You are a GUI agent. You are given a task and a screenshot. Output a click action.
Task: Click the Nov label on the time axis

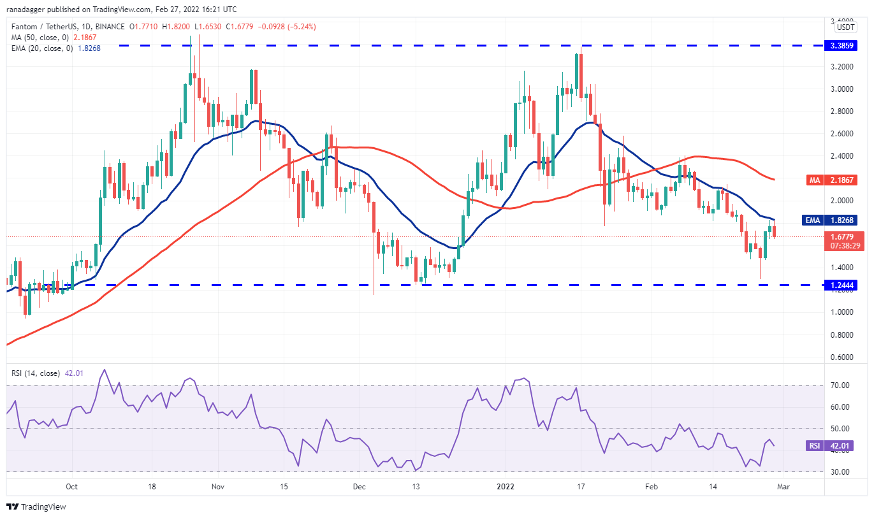pos(217,486)
